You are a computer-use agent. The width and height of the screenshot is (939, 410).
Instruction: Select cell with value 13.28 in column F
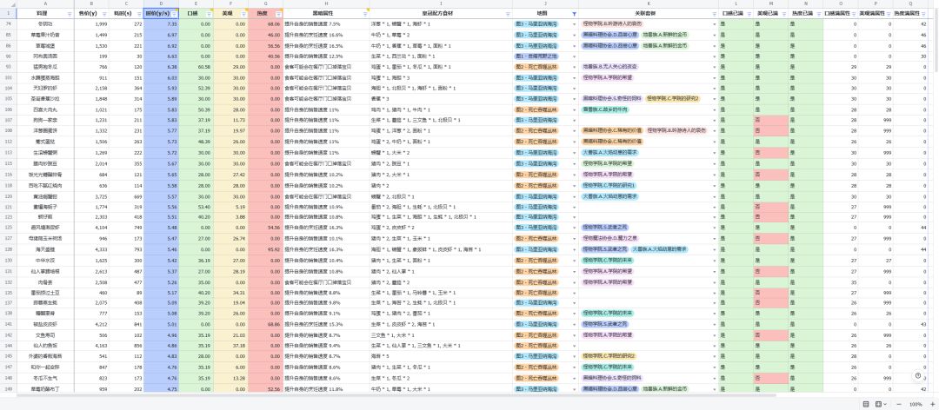tap(230, 378)
